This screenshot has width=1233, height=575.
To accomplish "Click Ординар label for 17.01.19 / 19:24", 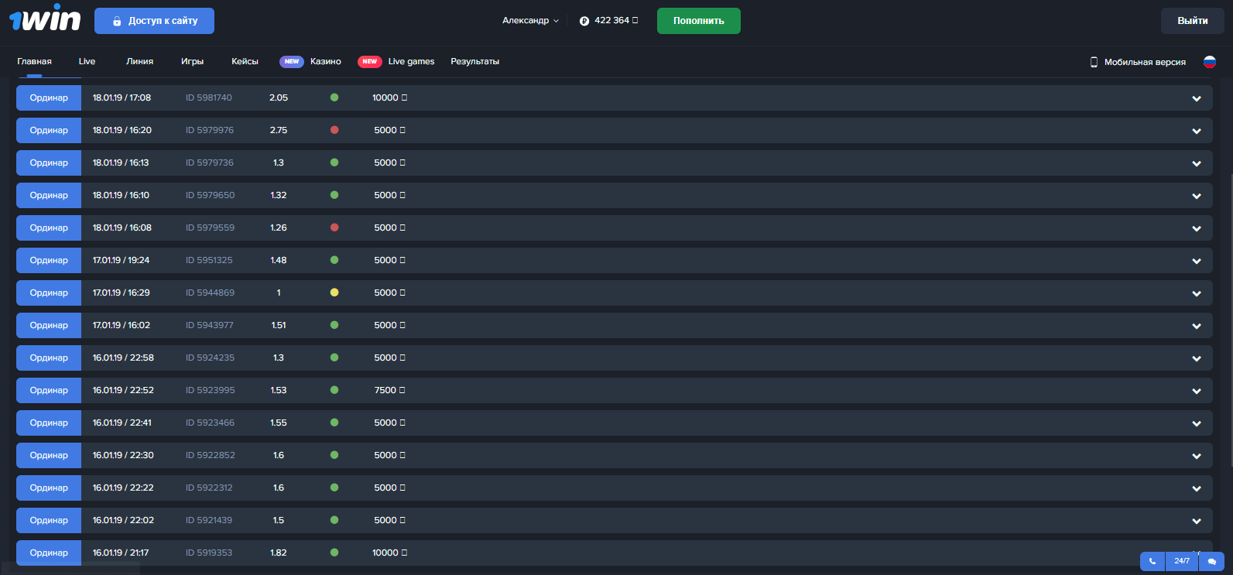I will click(x=49, y=260).
